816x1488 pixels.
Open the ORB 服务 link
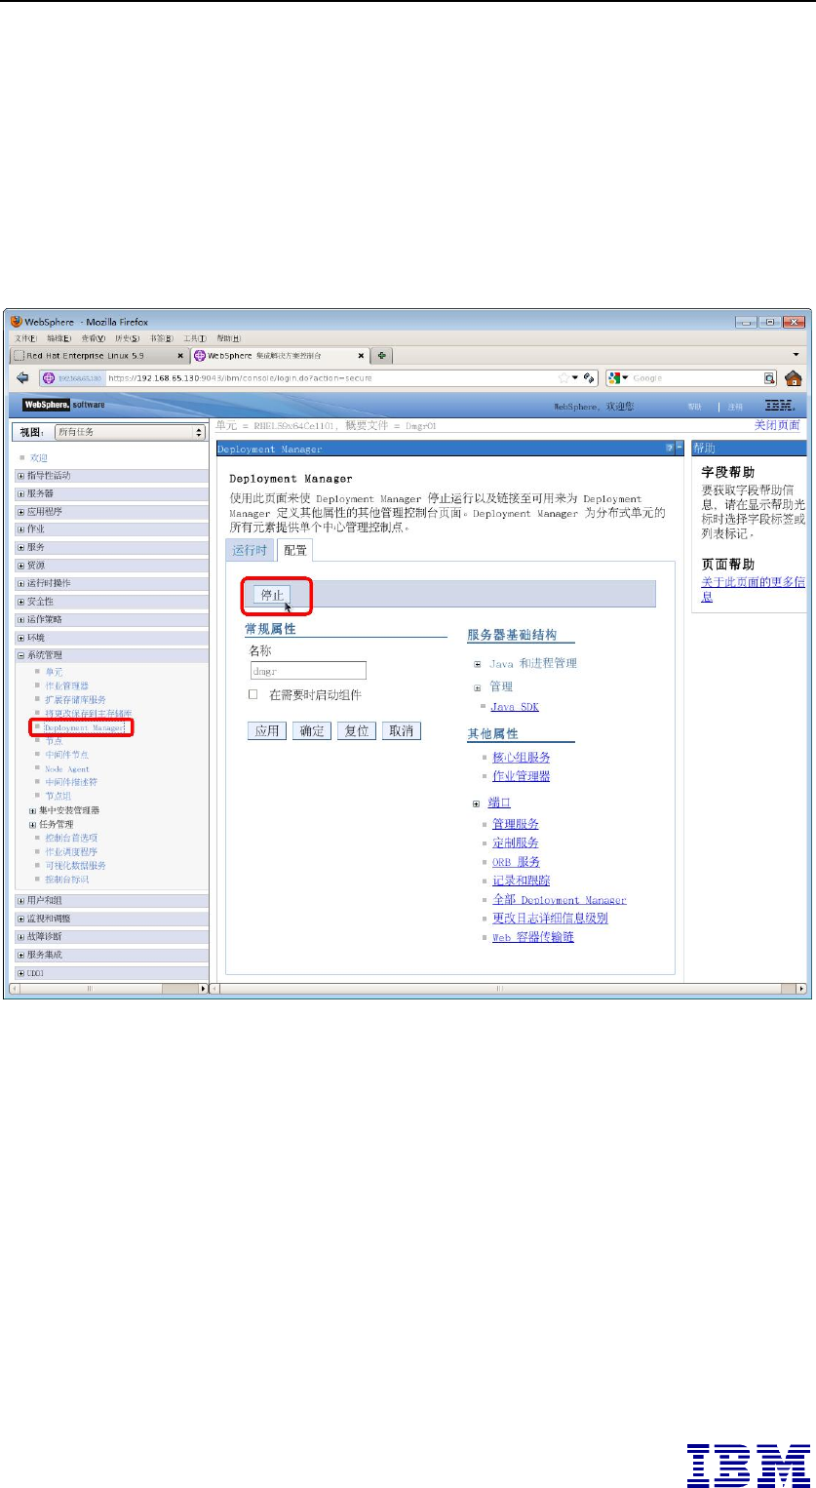[x=516, y=862]
